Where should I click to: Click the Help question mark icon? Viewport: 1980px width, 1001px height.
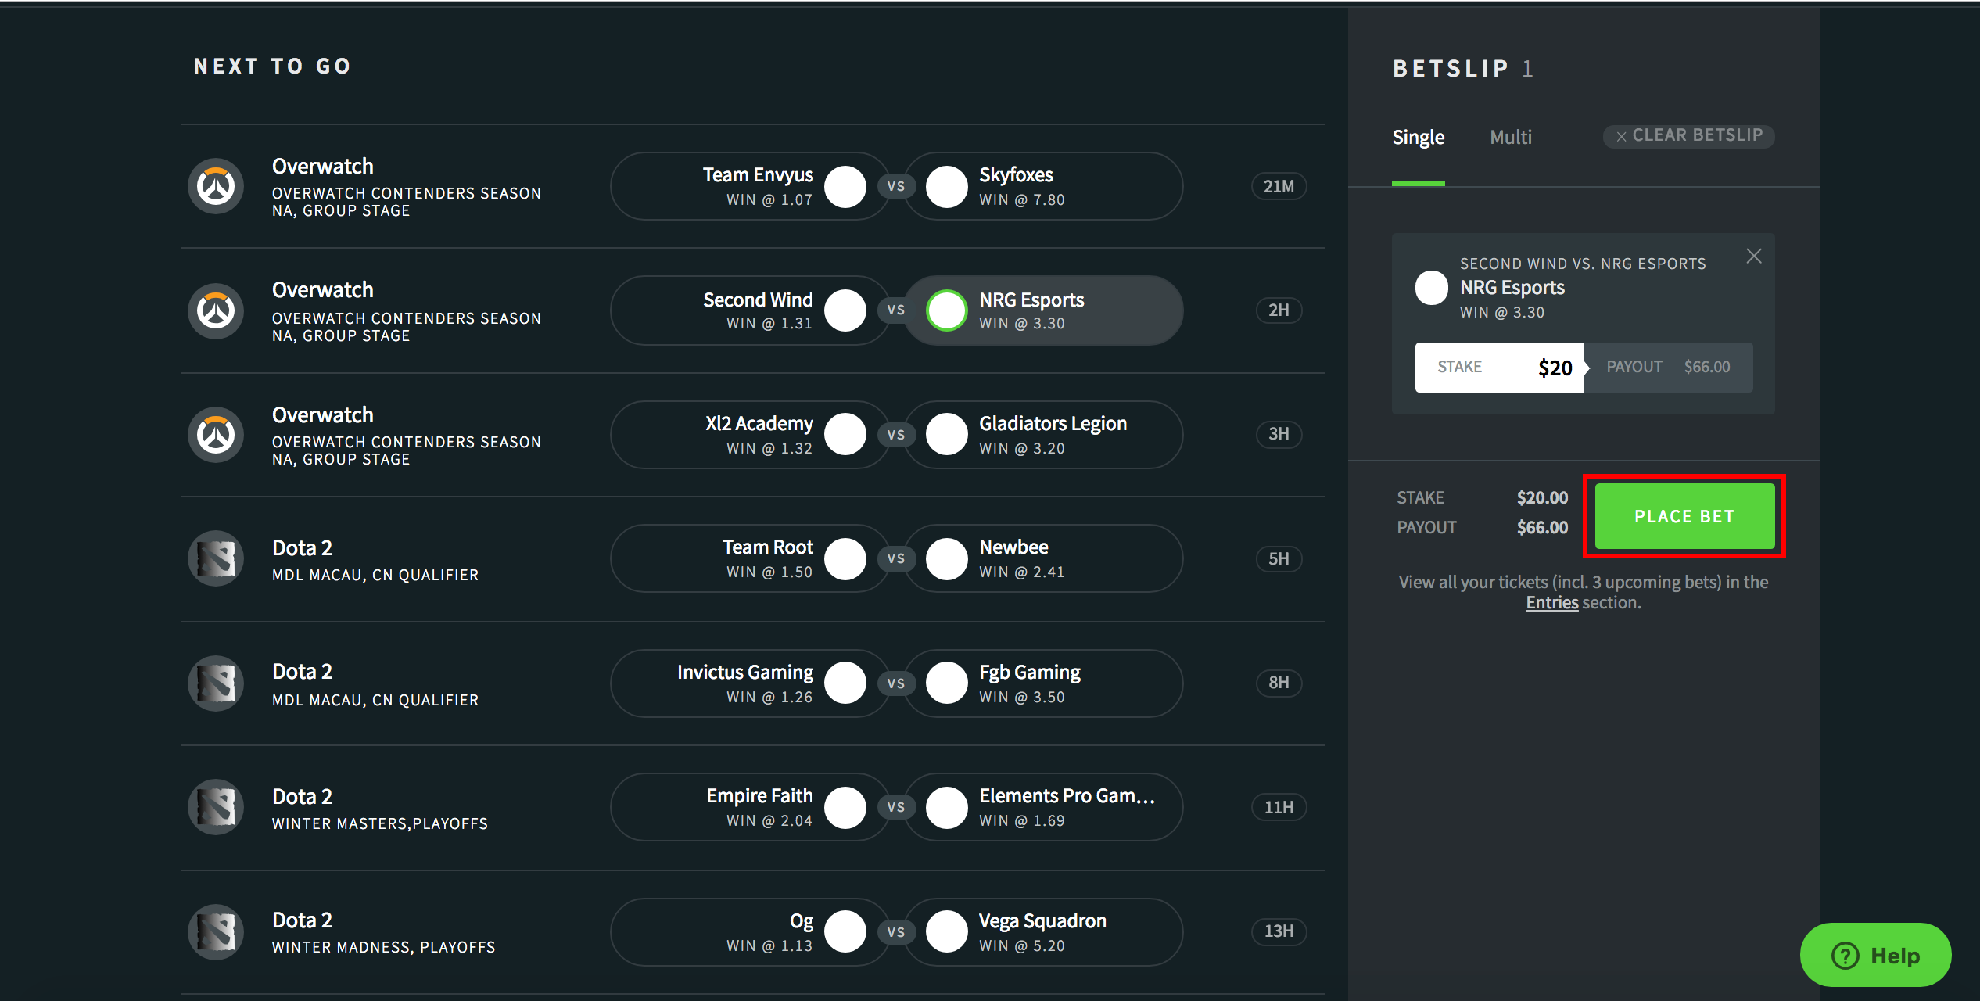(1845, 956)
